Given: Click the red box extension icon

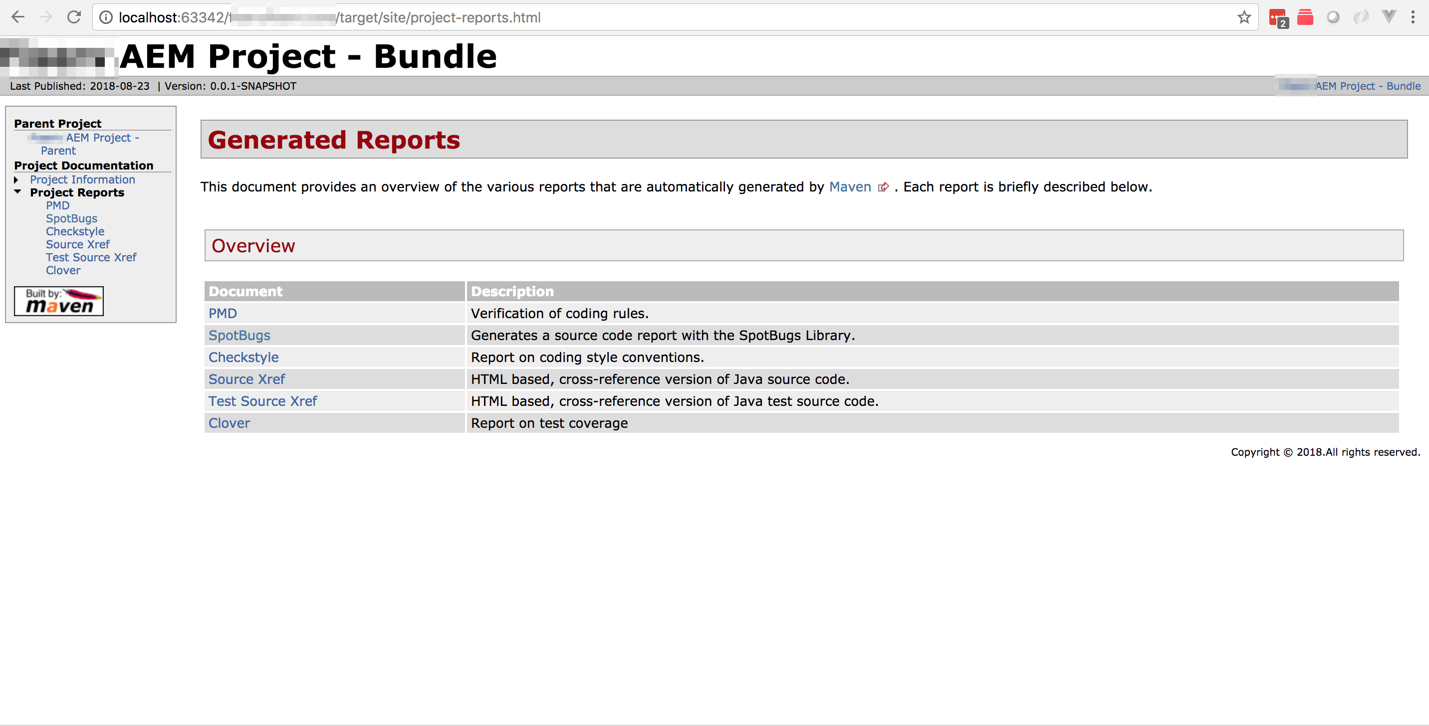Looking at the screenshot, I should (1305, 17).
